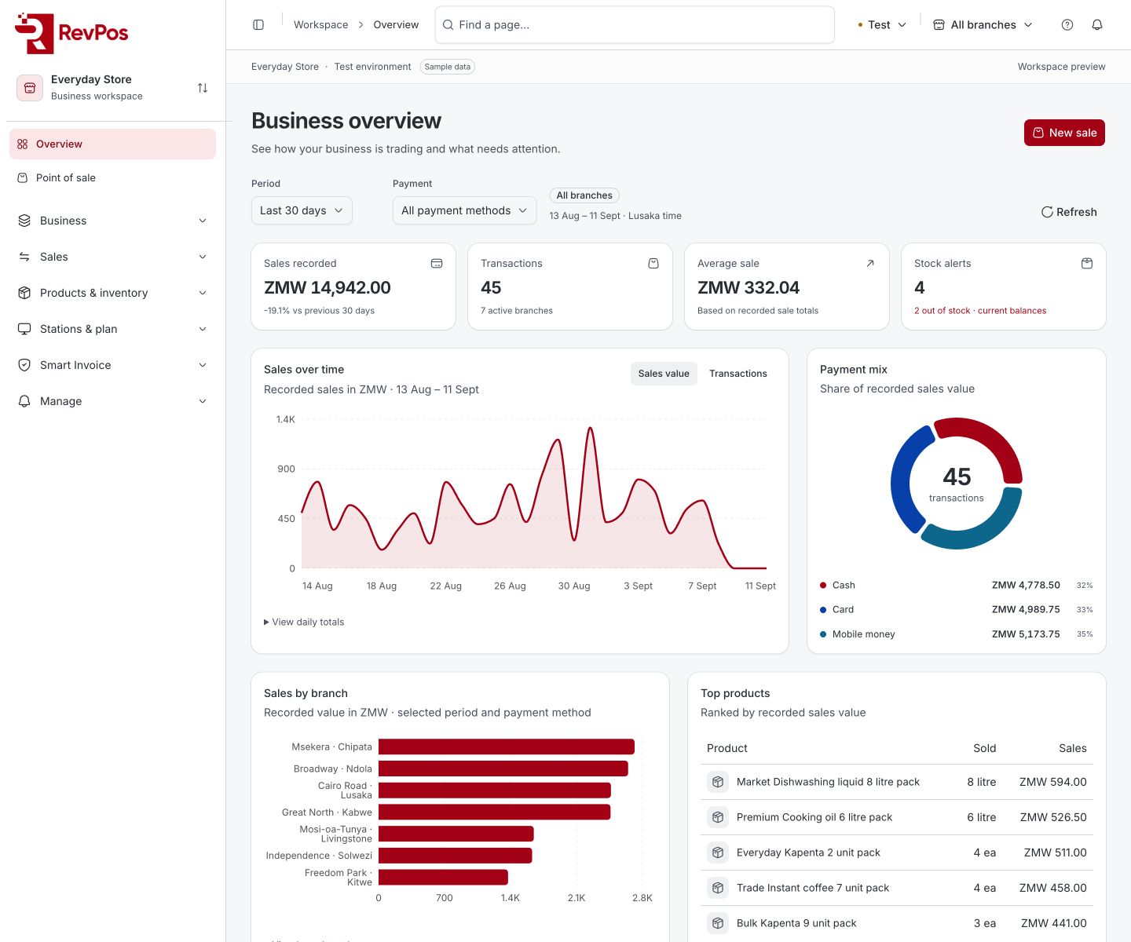
Task: Click the New sale button
Action: click(x=1064, y=133)
